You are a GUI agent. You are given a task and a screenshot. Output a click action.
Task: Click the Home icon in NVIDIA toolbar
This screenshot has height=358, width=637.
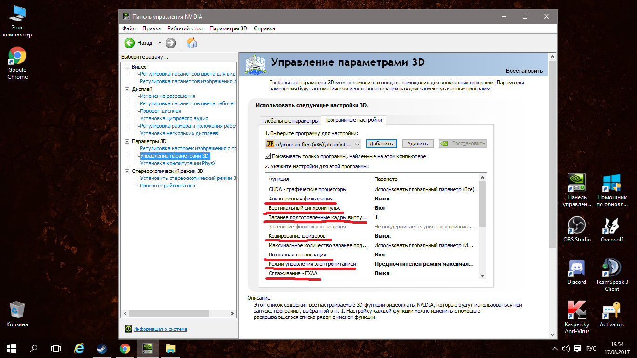192,43
